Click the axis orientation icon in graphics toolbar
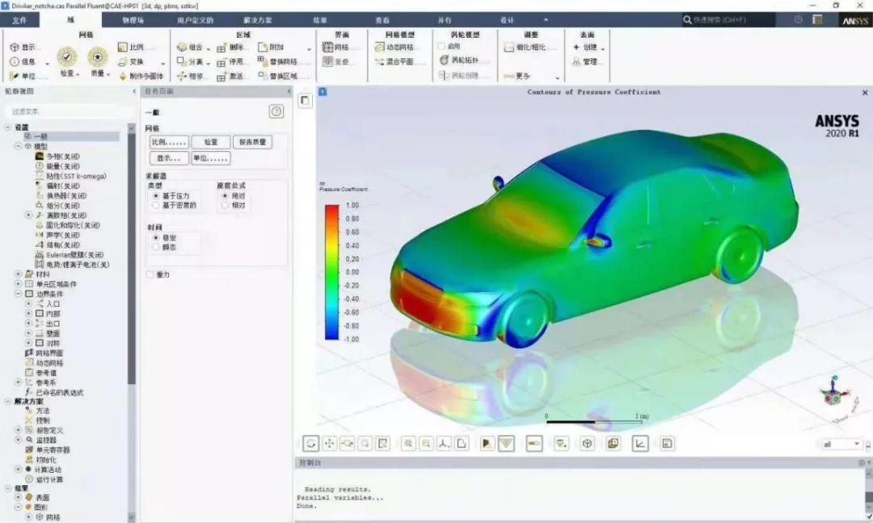The image size is (873, 523). 444,443
